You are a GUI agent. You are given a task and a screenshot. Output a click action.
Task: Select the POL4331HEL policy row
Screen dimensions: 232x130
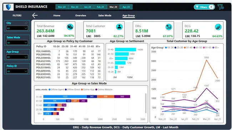(x=69, y=64)
